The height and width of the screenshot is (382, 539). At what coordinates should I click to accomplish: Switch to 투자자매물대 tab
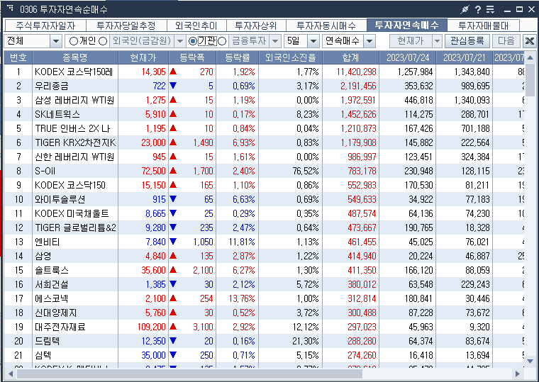coord(483,26)
